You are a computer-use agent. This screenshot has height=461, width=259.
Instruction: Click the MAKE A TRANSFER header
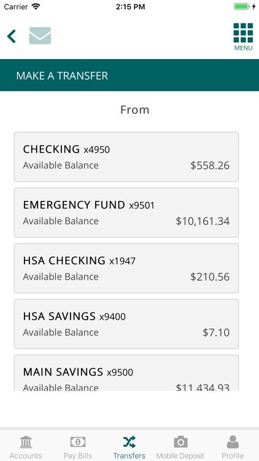(62, 76)
